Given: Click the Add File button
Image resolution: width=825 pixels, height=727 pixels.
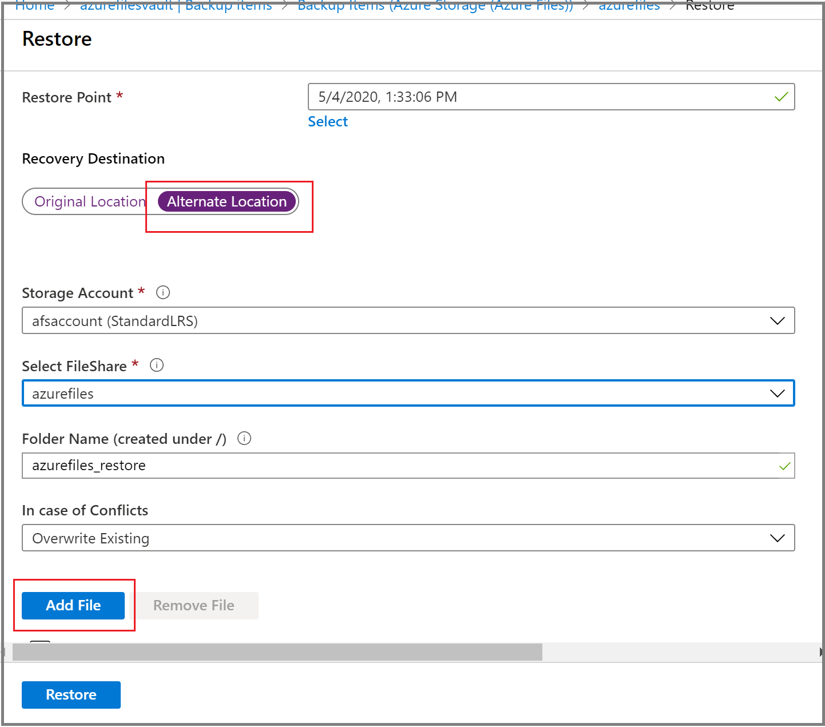Looking at the screenshot, I should pos(73,605).
